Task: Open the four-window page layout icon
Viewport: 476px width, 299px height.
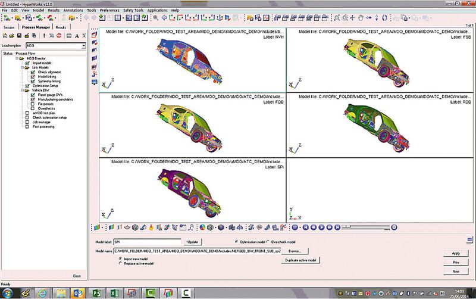Action: tap(117, 18)
